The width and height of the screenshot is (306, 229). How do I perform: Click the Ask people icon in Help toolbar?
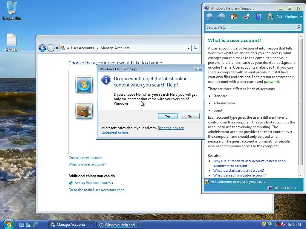click(x=270, y=17)
